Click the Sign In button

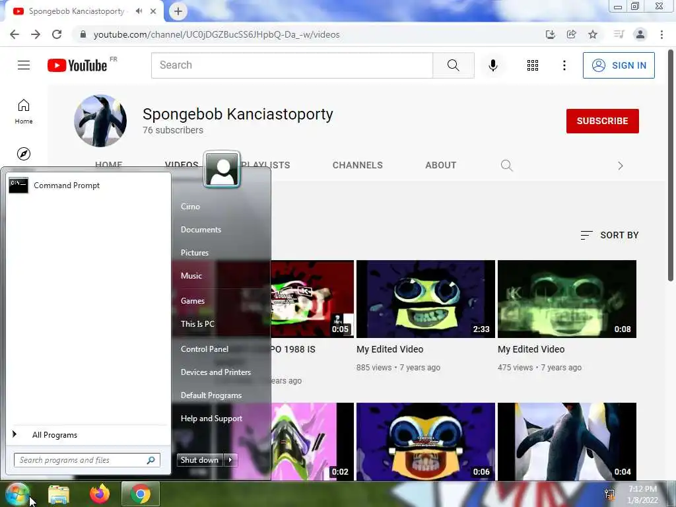click(618, 65)
